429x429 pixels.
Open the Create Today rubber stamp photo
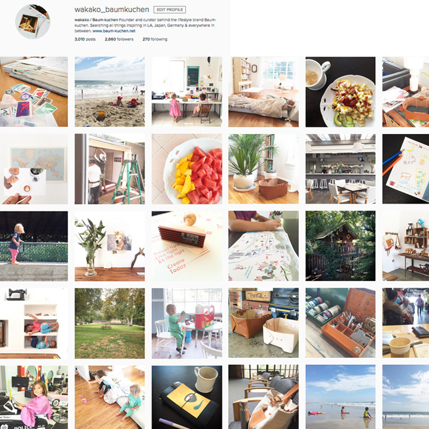(x=187, y=246)
